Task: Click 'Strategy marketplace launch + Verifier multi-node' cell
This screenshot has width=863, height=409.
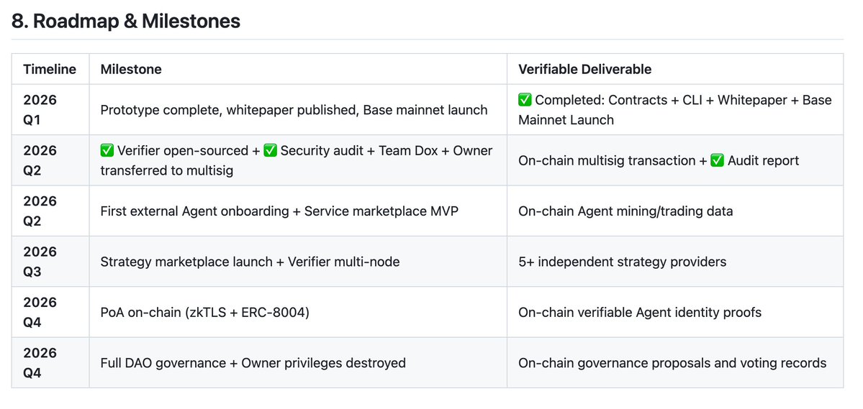Action: pos(250,262)
